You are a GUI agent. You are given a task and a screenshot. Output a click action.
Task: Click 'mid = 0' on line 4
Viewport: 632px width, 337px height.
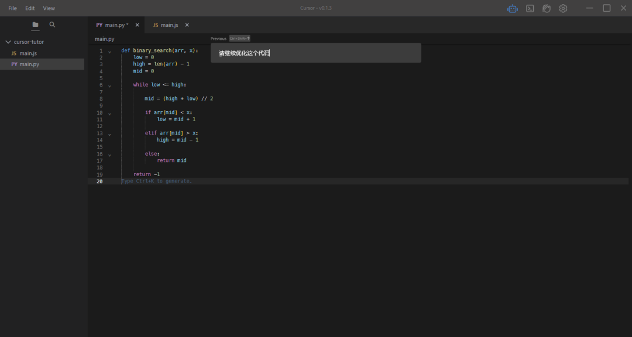(143, 71)
